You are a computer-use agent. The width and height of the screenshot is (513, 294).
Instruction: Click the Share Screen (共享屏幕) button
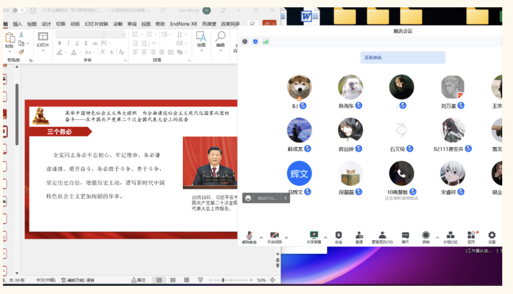[314, 238]
